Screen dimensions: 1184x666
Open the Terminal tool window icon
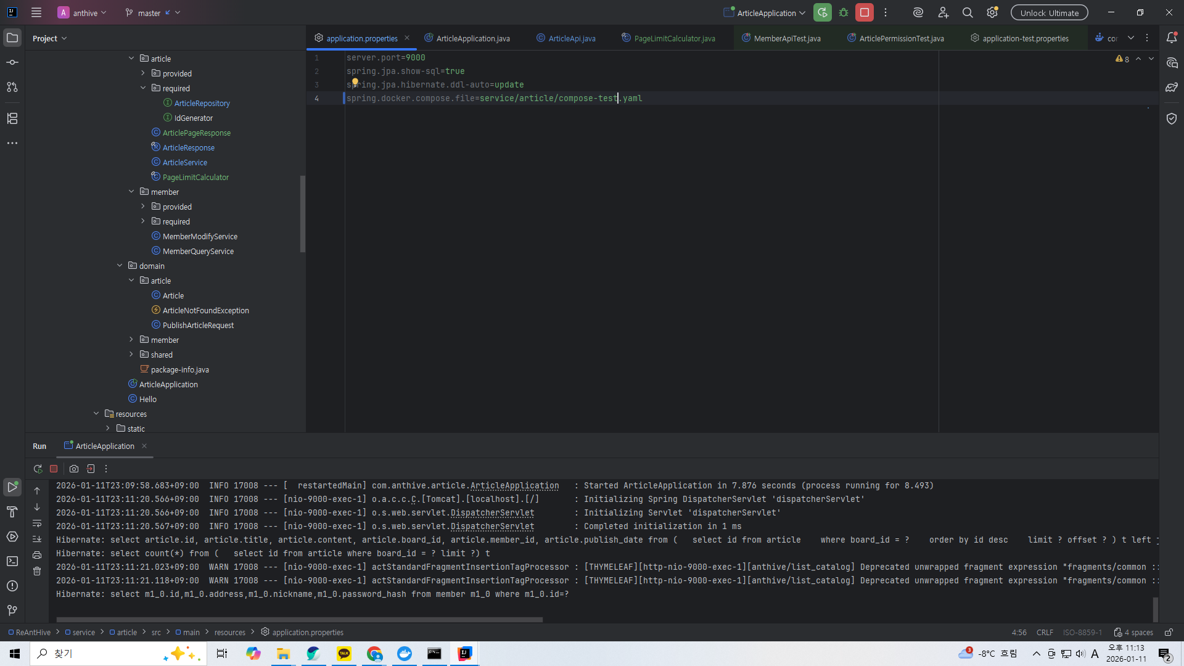tap(12, 561)
